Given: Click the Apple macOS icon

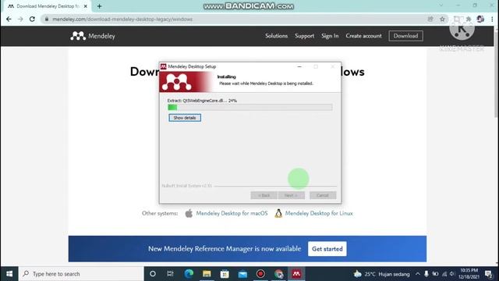Looking at the screenshot, I should click(189, 213).
